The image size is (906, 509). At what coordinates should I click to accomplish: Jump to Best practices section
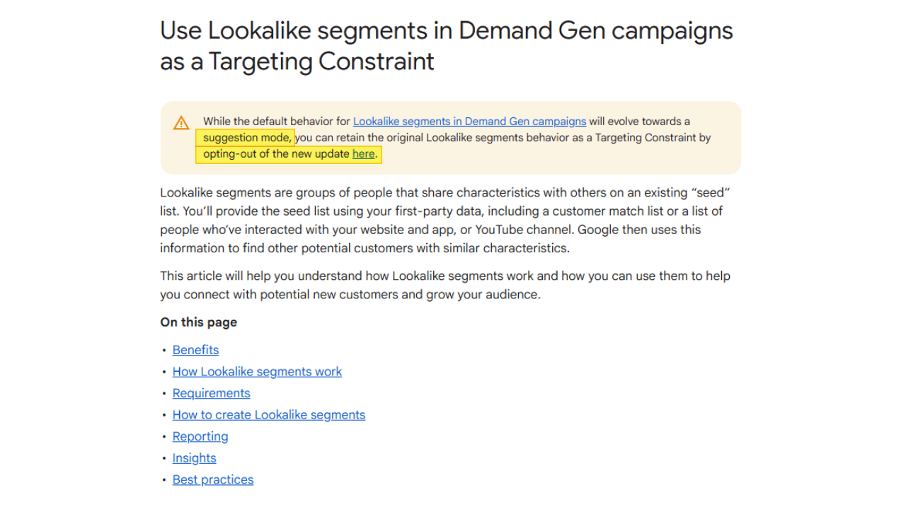tap(213, 479)
